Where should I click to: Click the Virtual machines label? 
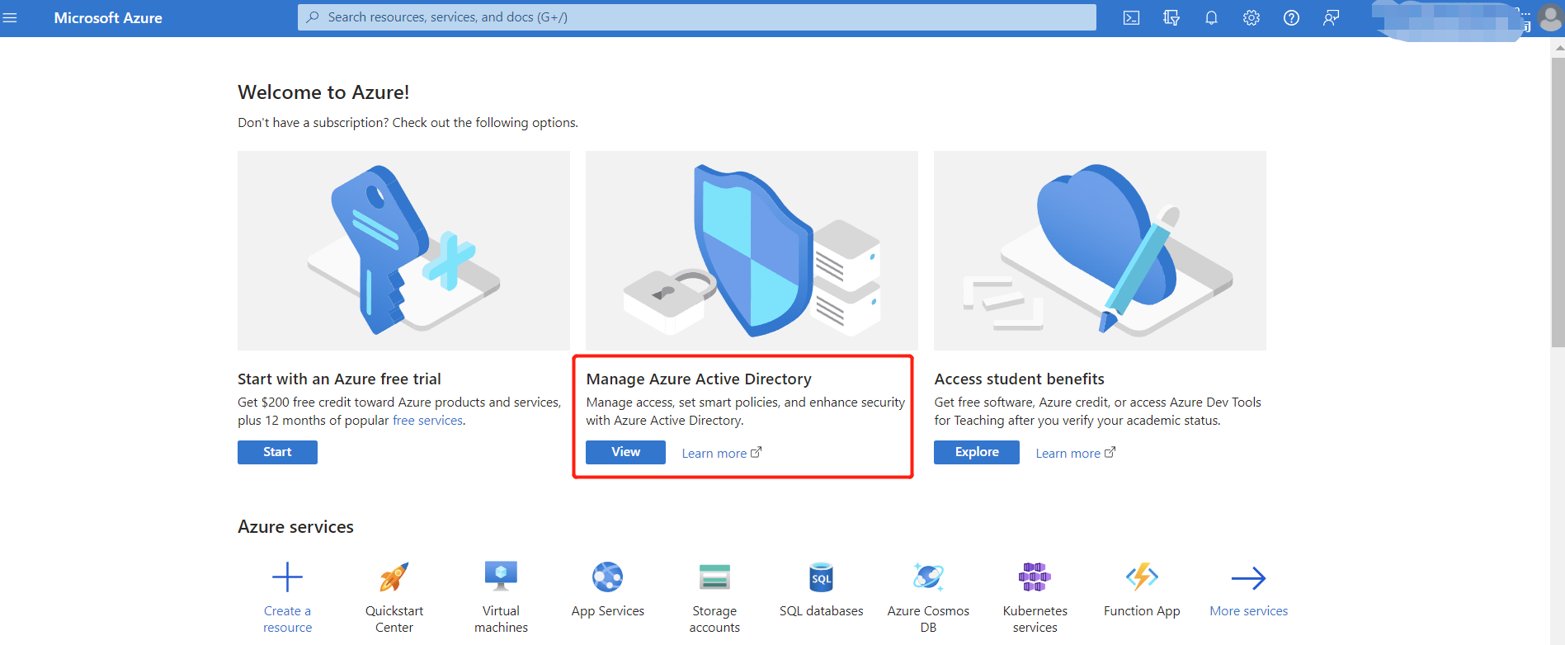501,619
